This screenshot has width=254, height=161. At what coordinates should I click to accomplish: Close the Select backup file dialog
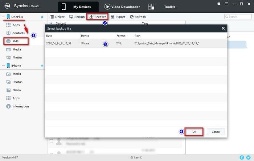coord(223,29)
